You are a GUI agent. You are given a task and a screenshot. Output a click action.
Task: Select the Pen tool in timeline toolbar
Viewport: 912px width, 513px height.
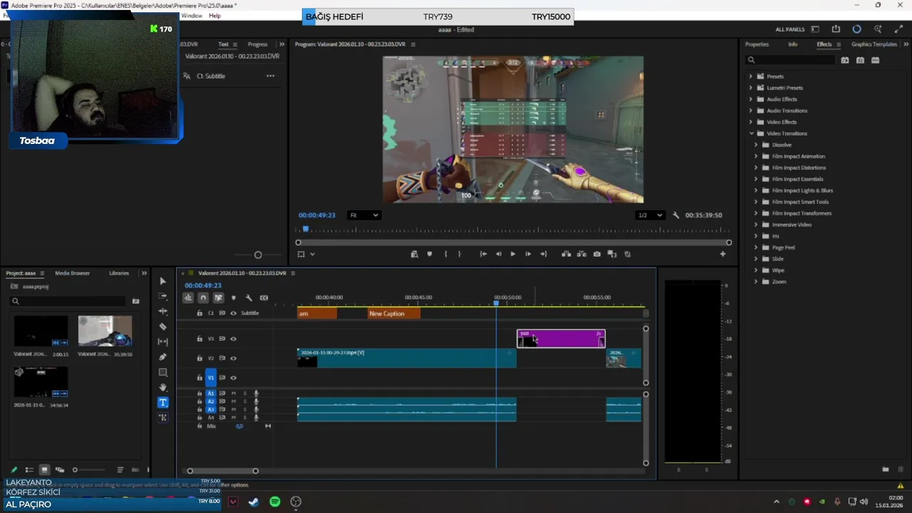click(x=162, y=357)
